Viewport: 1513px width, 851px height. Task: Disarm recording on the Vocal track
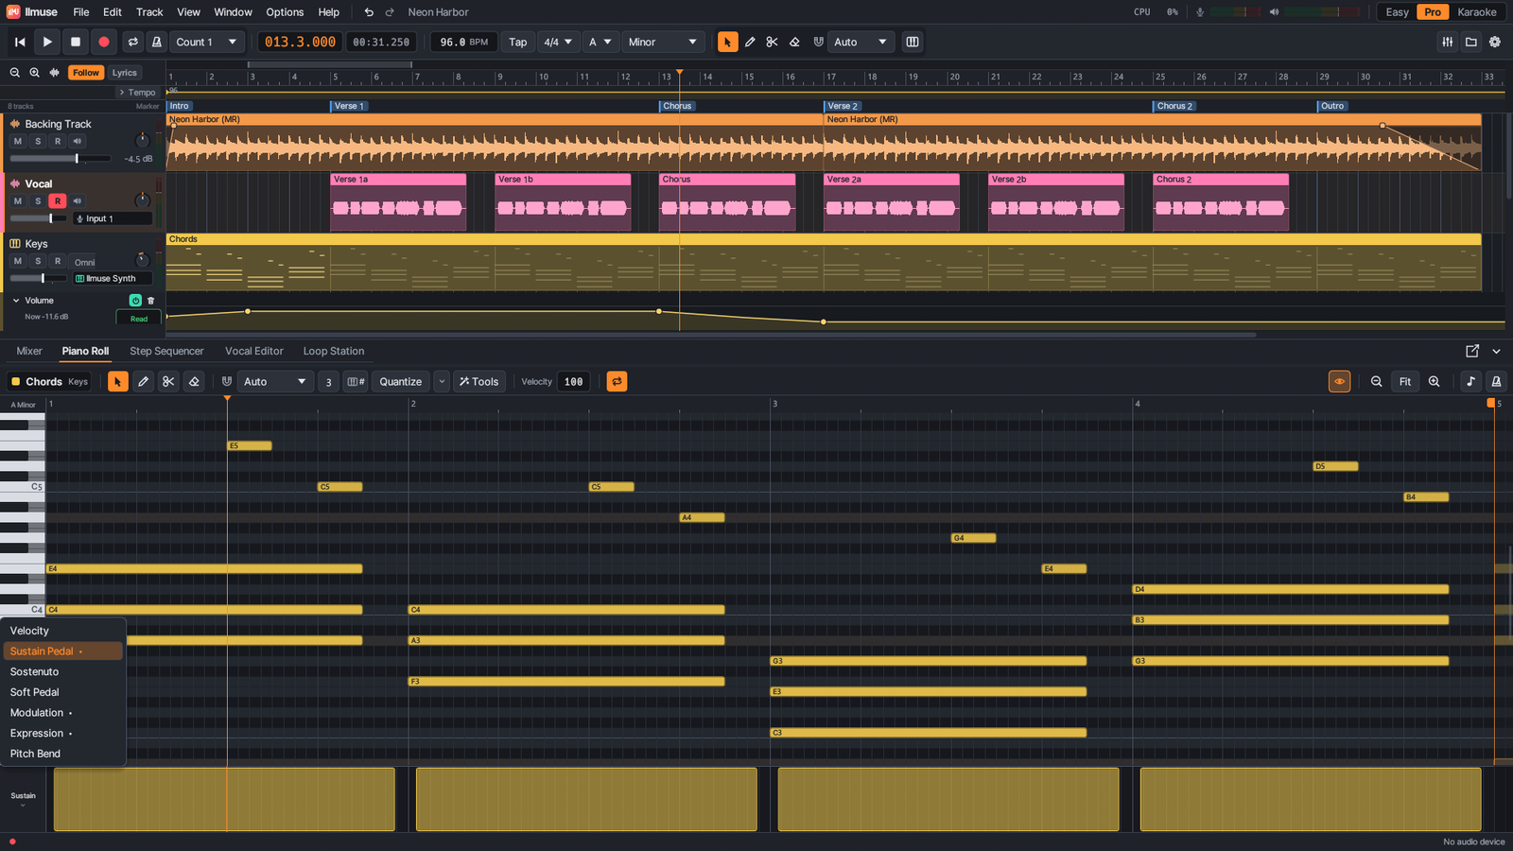(58, 201)
